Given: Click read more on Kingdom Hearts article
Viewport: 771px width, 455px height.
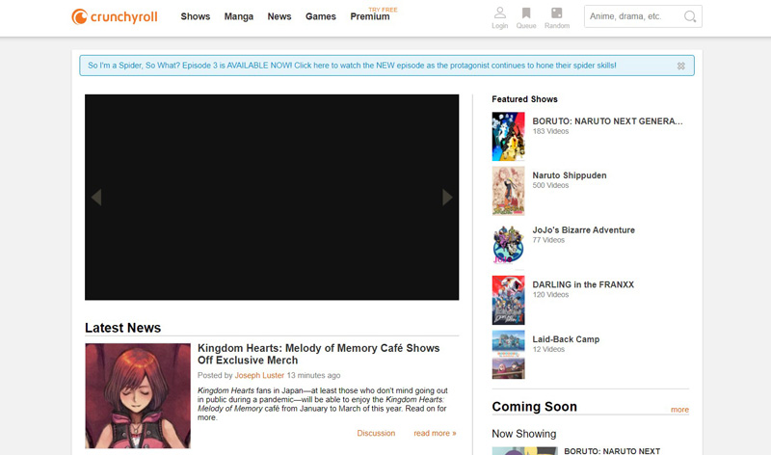Looking at the screenshot, I should [435, 433].
